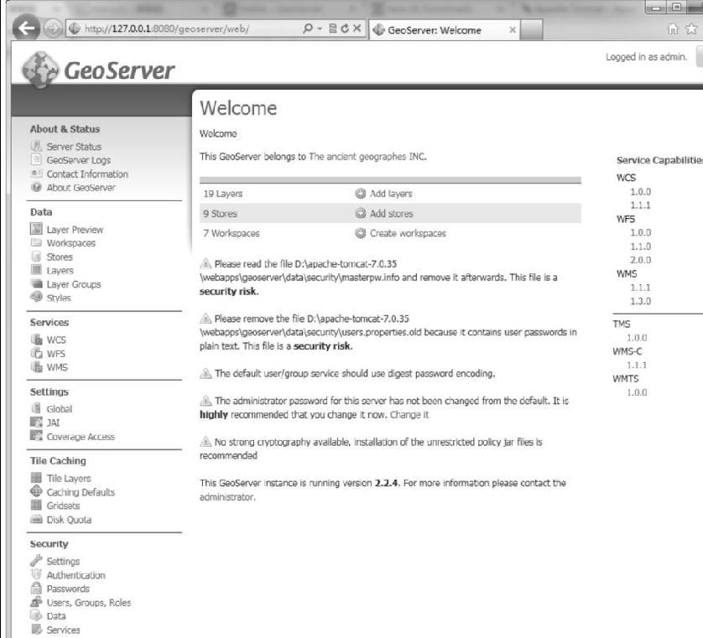Click the GeoServer globe logo
Image resolution: width=703 pixels, height=638 pixels.
40,70
